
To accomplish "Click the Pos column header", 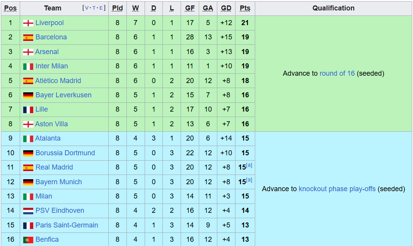I will (x=10, y=8).
